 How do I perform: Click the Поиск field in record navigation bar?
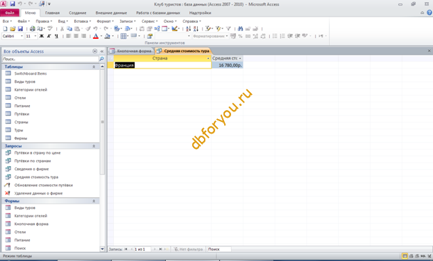click(x=219, y=249)
